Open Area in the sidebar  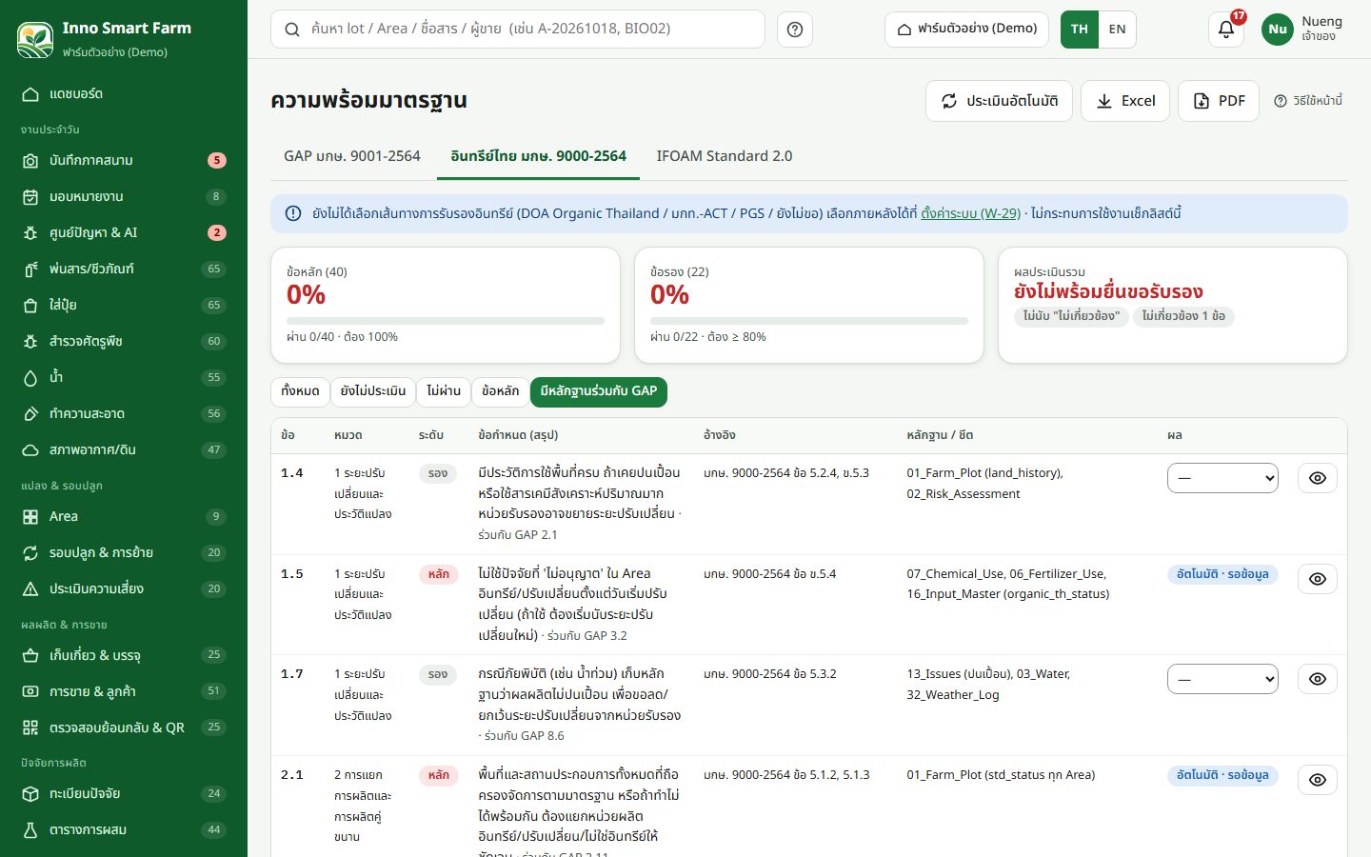124,517
